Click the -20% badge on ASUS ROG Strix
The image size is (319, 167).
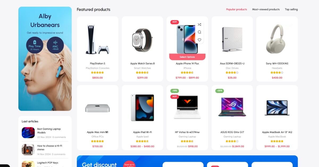(x=220, y=91)
